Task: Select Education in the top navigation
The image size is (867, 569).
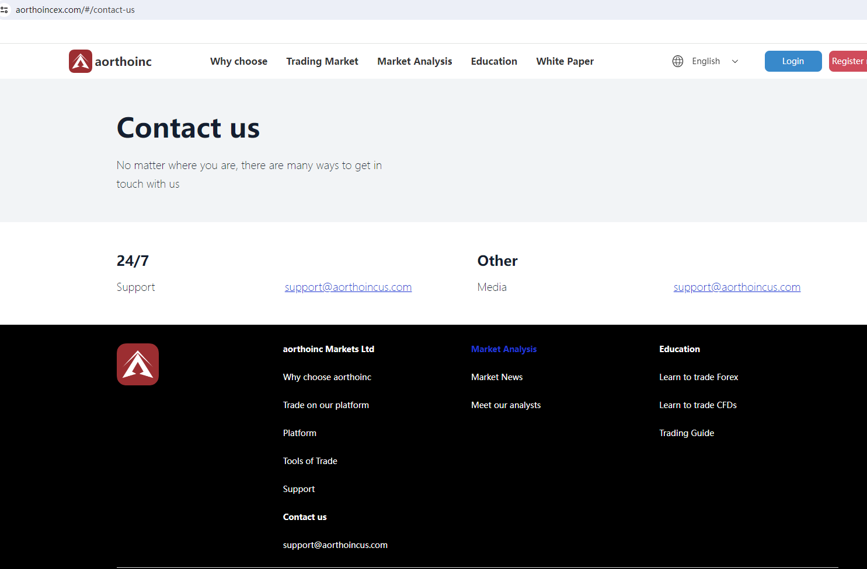Action: click(x=494, y=61)
